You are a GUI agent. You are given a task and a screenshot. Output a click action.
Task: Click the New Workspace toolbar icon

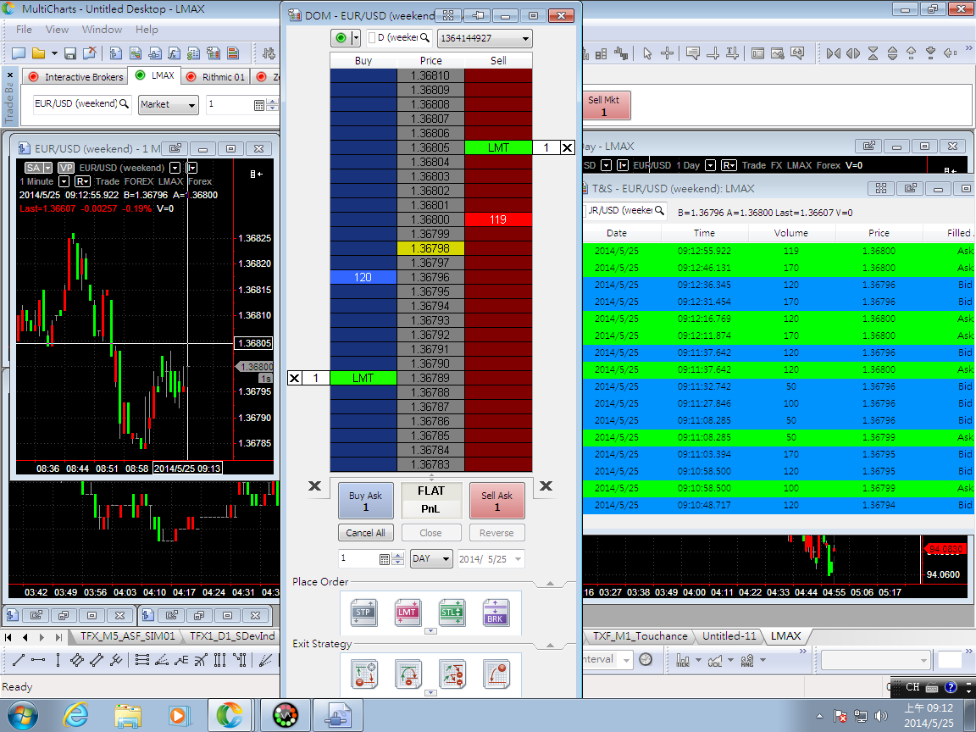click(19, 53)
